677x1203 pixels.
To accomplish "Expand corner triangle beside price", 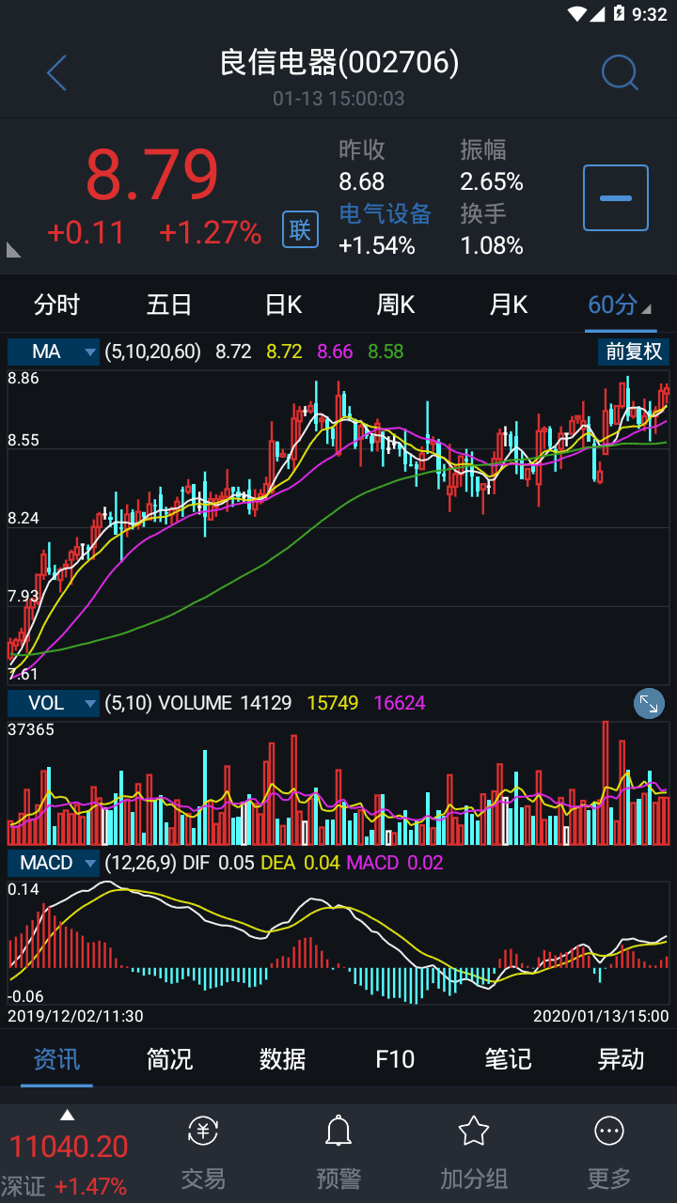I will 14,249.
